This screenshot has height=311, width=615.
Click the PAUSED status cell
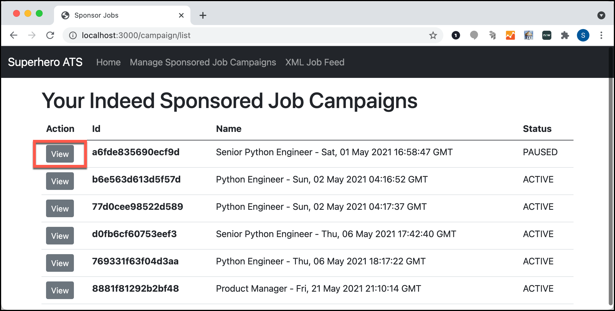click(x=540, y=152)
